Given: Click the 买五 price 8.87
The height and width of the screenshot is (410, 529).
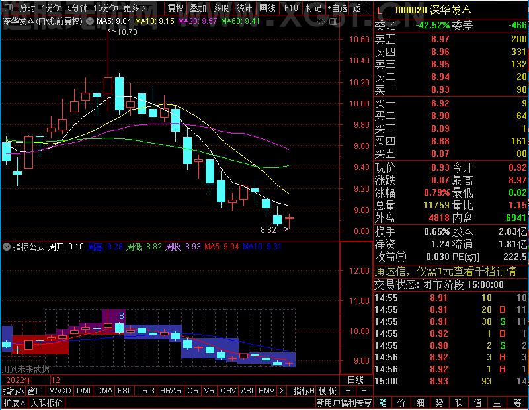Looking at the screenshot, I should click(440, 153).
